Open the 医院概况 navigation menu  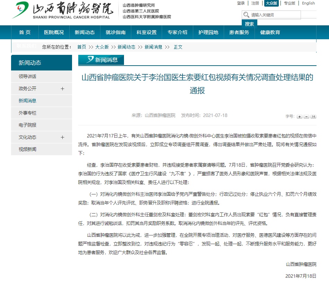coord(54,32)
